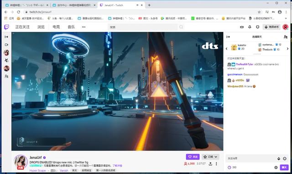The width and height of the screenshot is (292, 174).
Task: Open the 应用 apps bookmark shortcut
Action: [9, 18]
